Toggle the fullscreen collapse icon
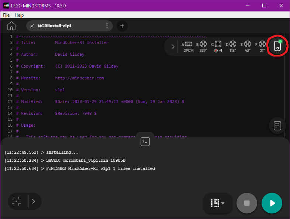 (16, 201)
